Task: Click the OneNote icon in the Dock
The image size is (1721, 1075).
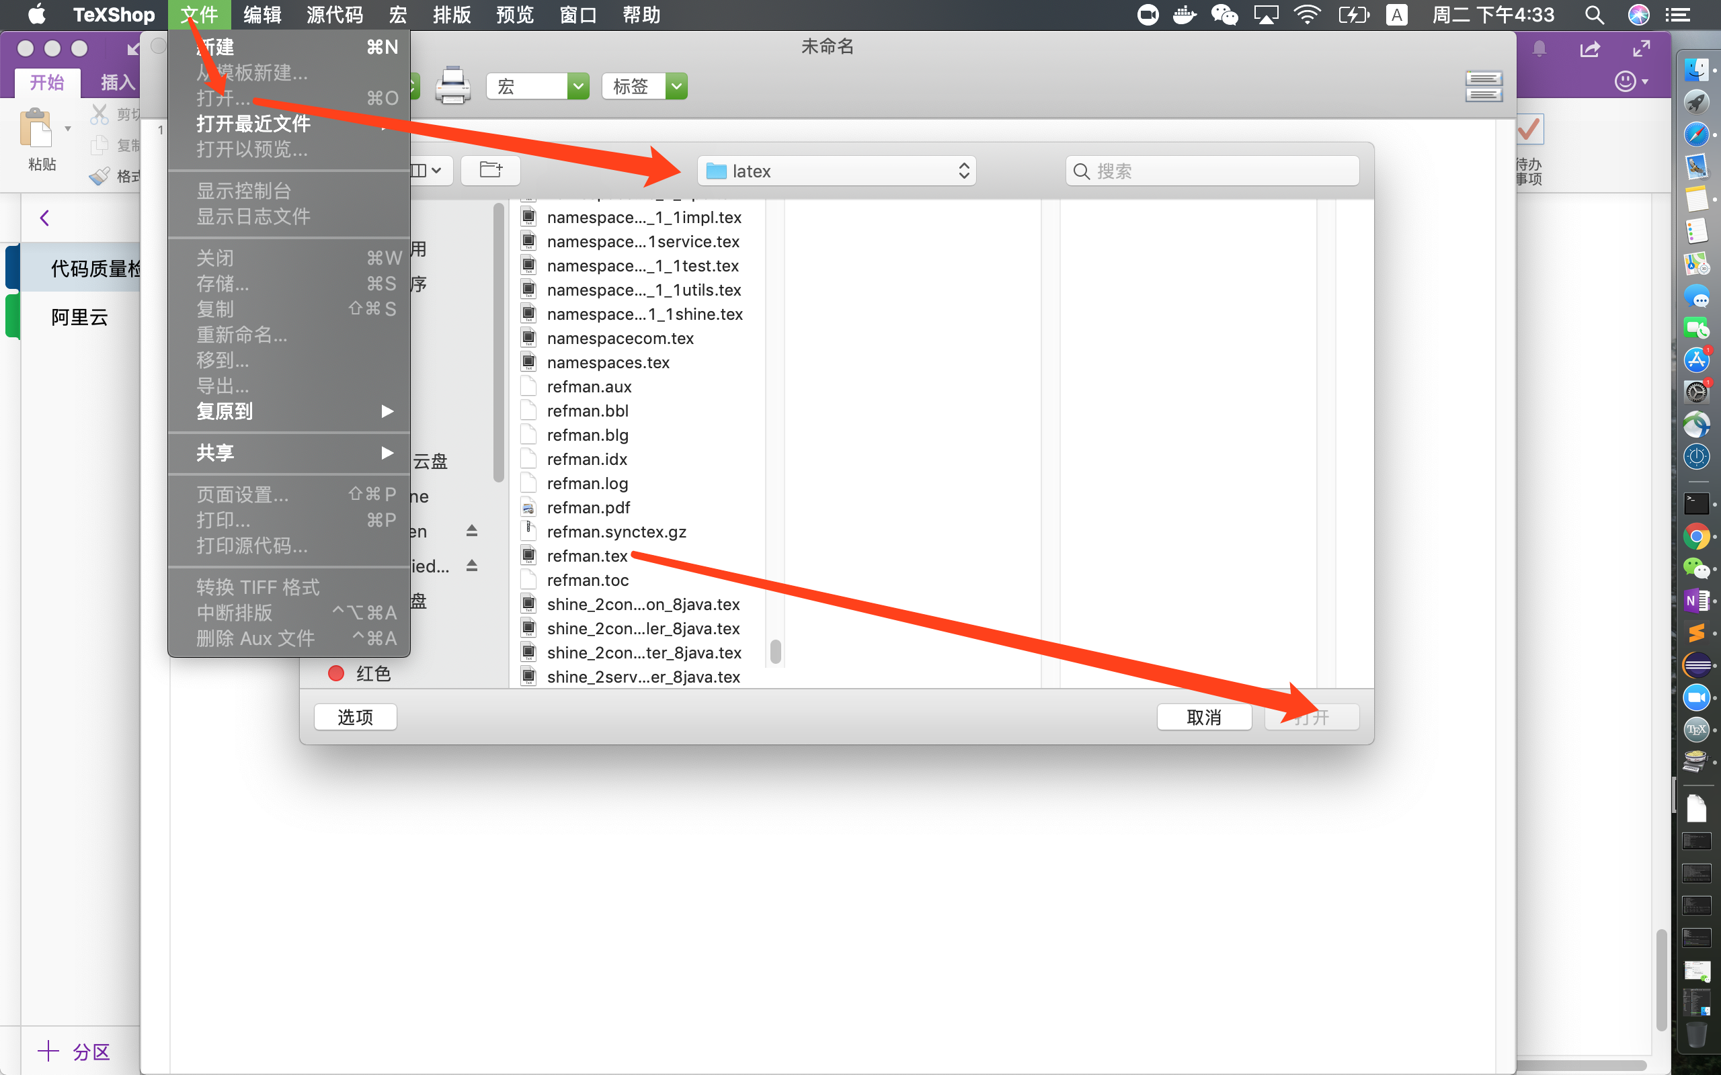Action: click(x=1696, y=601)
